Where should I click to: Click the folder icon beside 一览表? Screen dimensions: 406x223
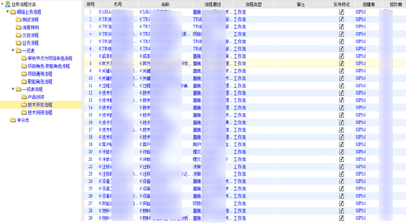(x=18, y=51)
